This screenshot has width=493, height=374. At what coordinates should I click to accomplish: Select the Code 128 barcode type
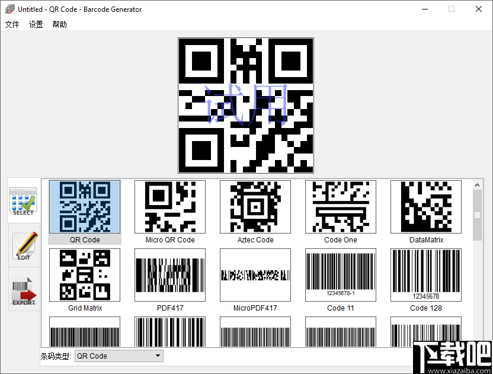pyautogui.click(x=425, y=275)
